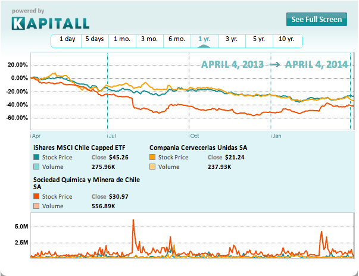Click the $30.97 close value
The height and width of the screenshot is (276, 359).
[x=118, y=197]
